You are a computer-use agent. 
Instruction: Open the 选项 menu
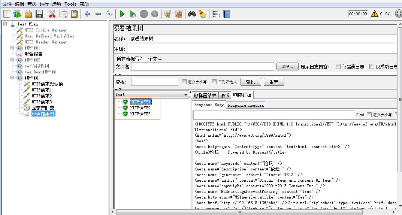57,4
